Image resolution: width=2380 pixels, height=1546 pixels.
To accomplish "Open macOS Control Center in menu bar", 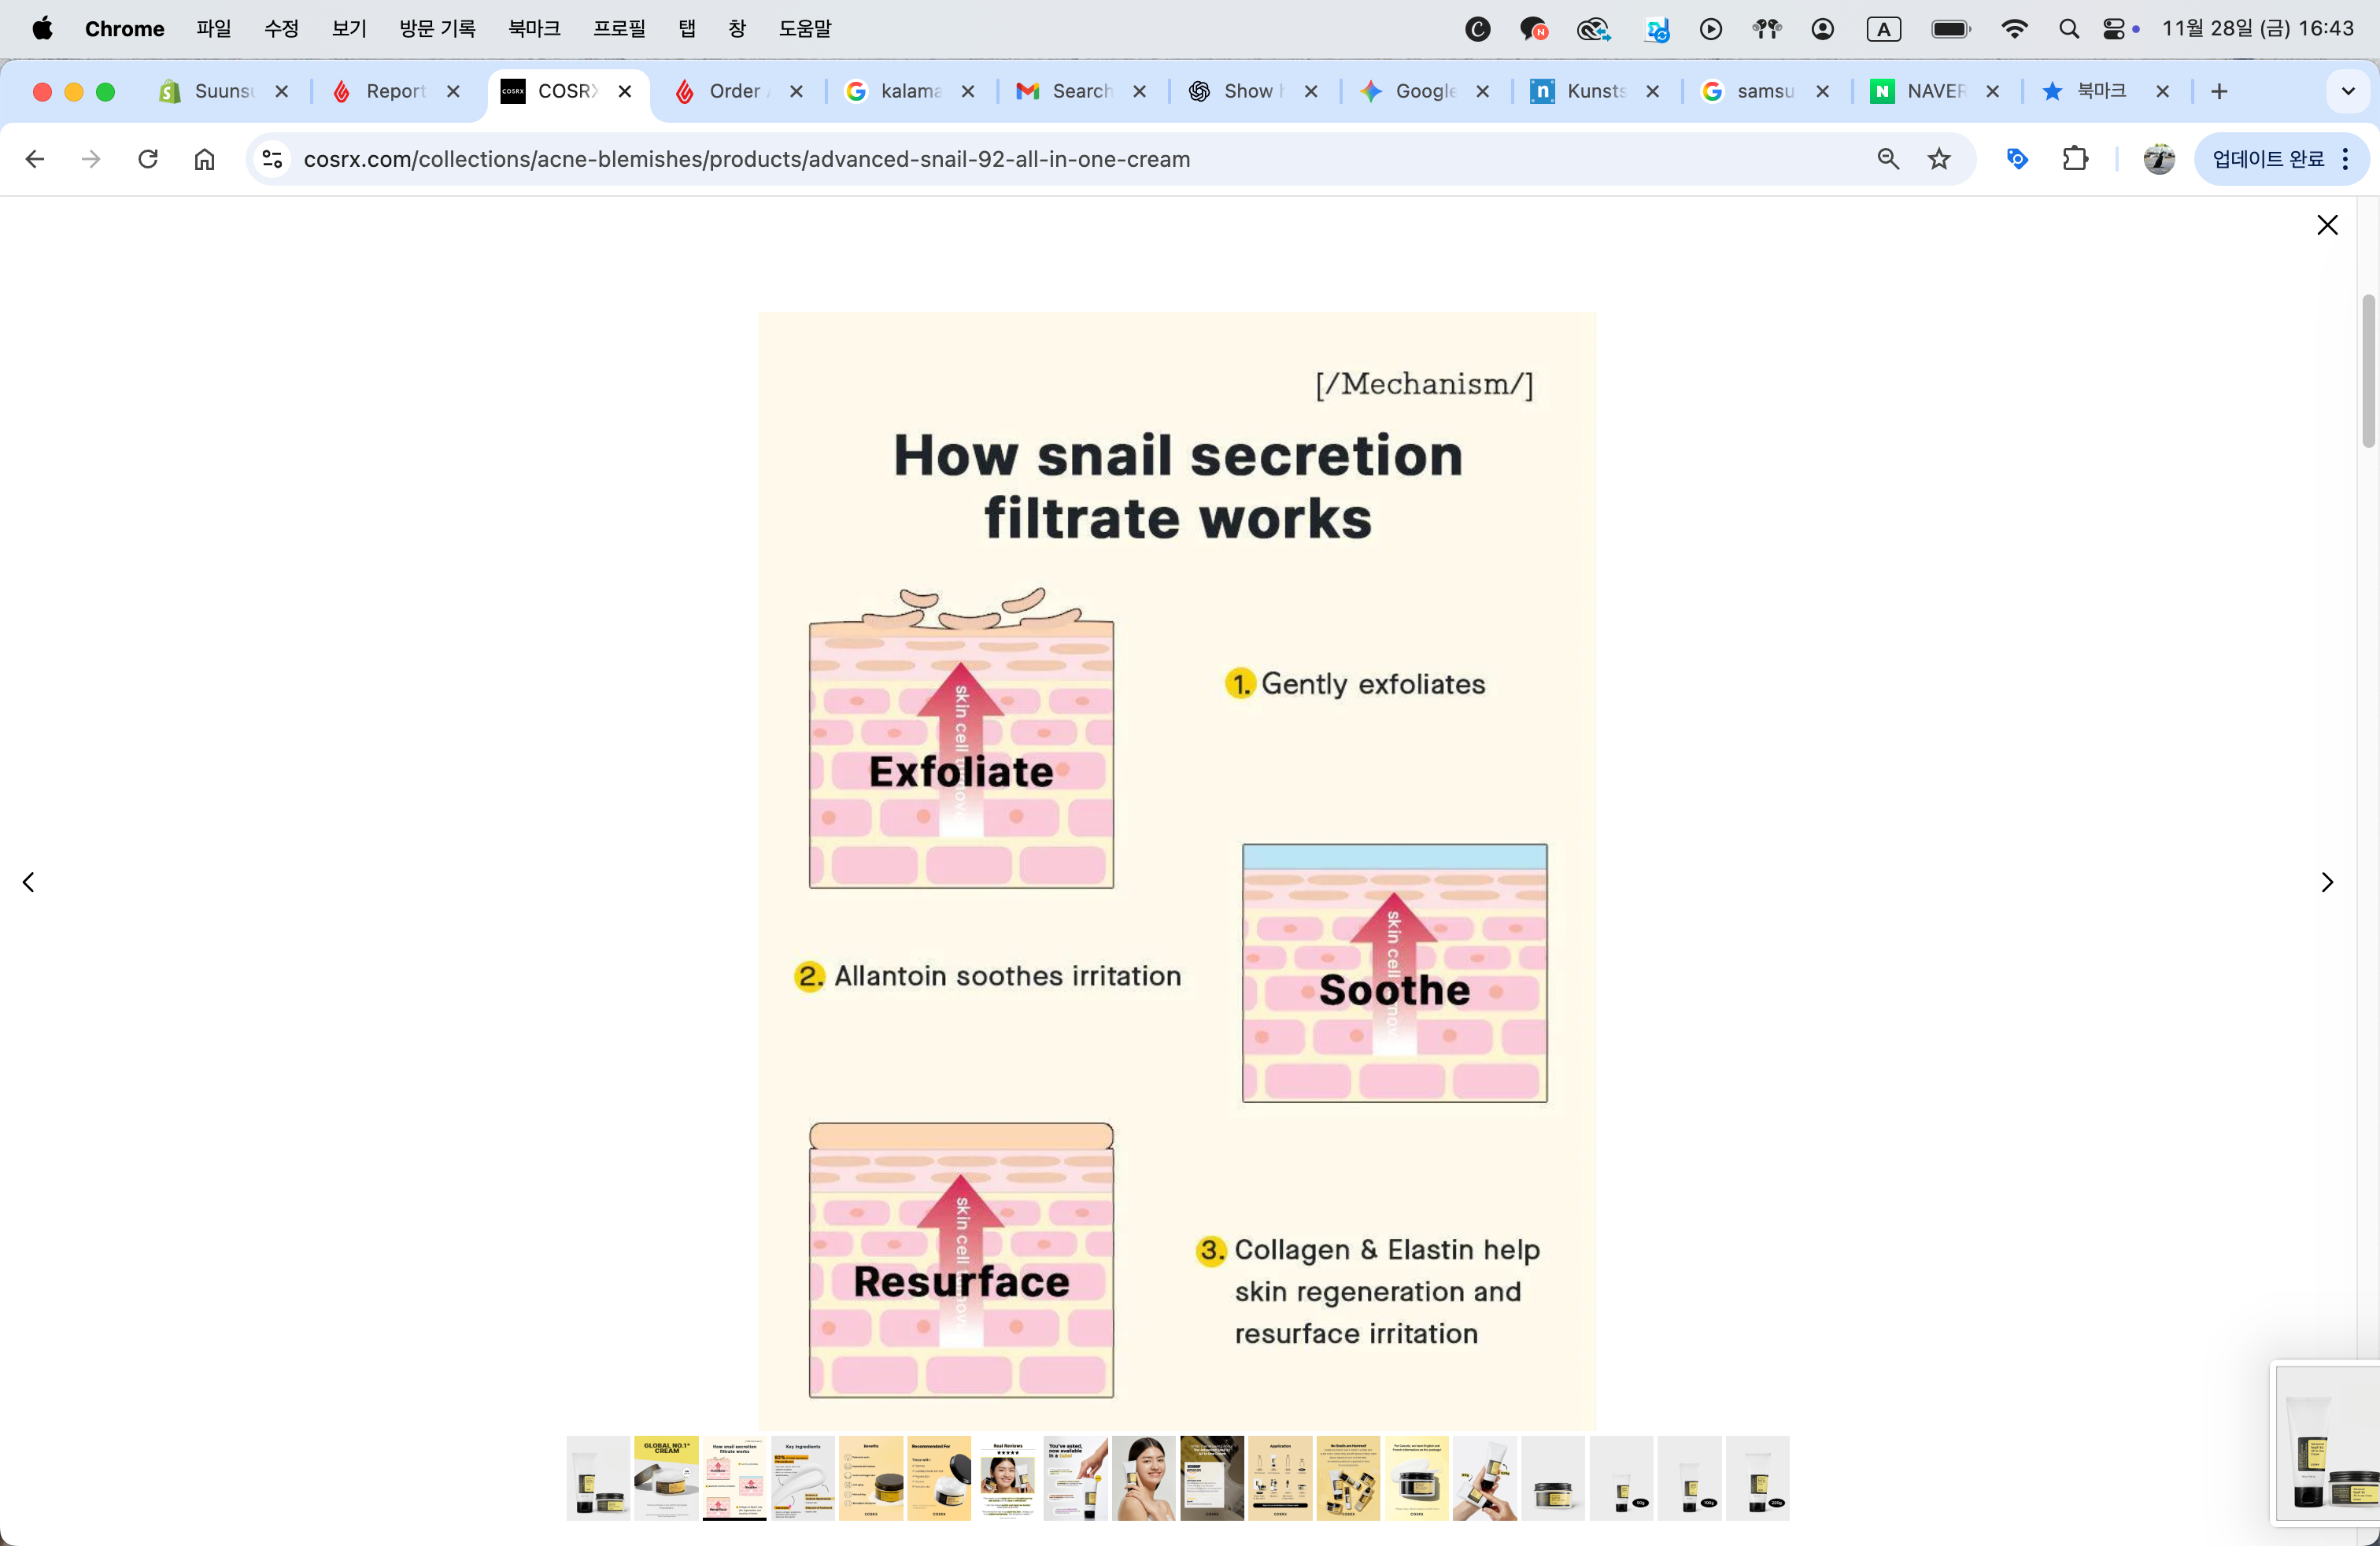I will coord(2113,29).
